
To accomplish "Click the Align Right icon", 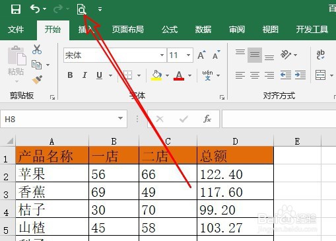I will 269,75.
